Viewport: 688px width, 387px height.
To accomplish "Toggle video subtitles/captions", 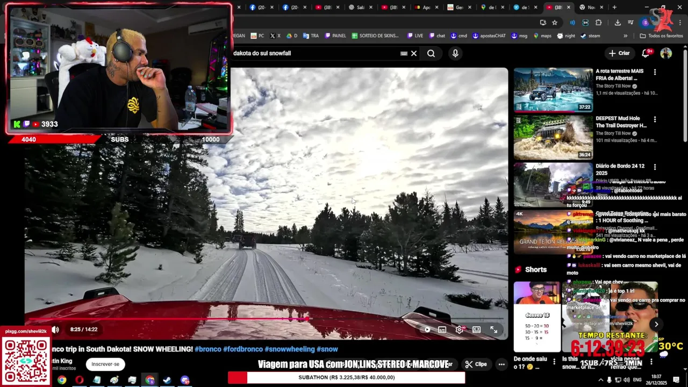I will coord(442,329).
